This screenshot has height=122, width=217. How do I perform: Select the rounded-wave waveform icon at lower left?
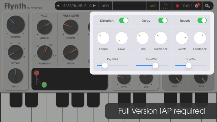tap(35, 56)
